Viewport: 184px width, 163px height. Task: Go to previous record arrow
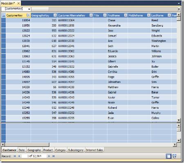click(19, 156)
